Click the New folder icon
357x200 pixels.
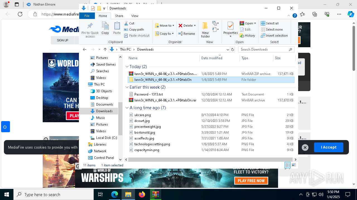click(x=205, y=30)
